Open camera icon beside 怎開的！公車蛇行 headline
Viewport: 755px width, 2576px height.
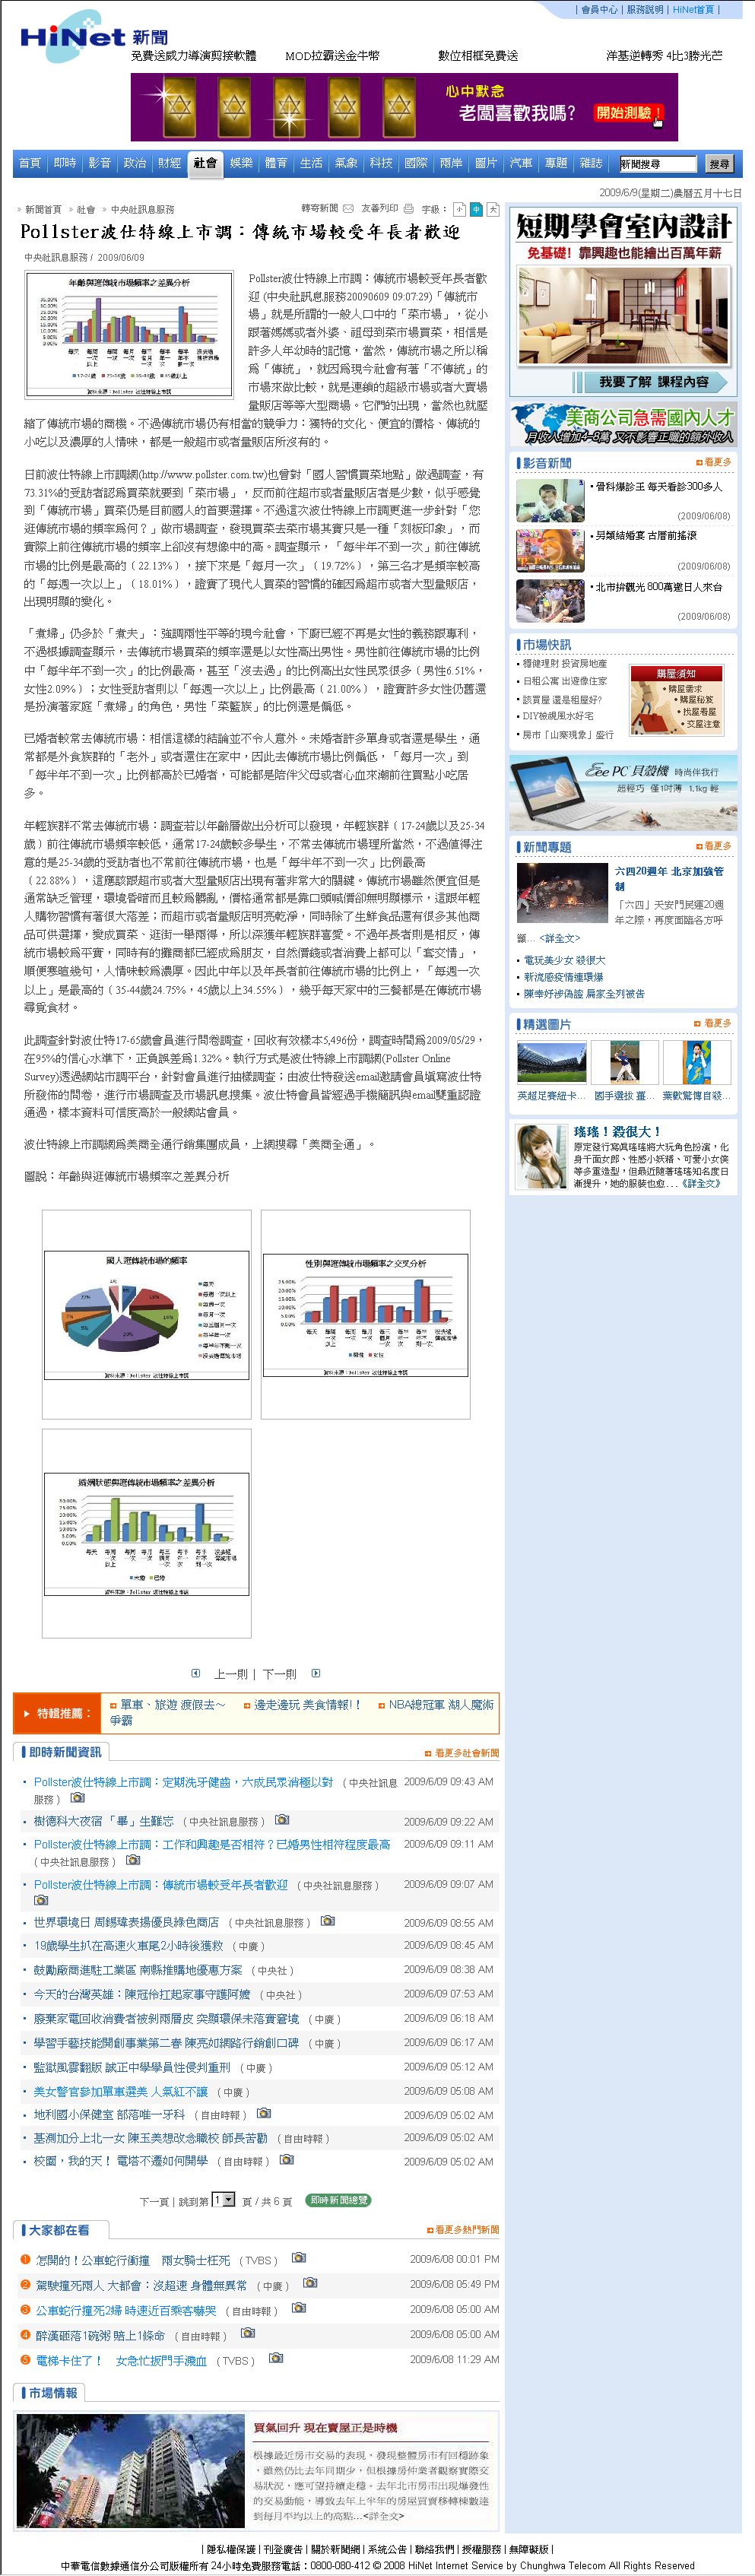coord(298,2257)
